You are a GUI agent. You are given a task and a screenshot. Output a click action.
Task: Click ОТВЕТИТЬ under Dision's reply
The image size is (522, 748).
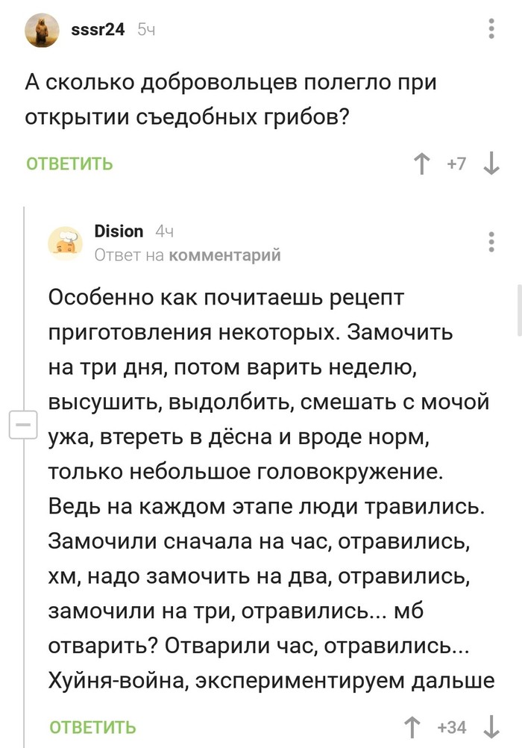pos(91,726)
